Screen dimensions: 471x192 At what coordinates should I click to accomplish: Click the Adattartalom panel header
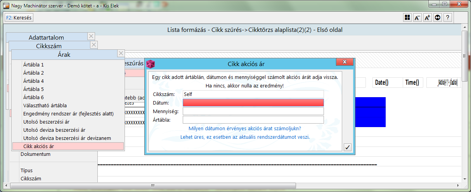[x=47, y=37]
